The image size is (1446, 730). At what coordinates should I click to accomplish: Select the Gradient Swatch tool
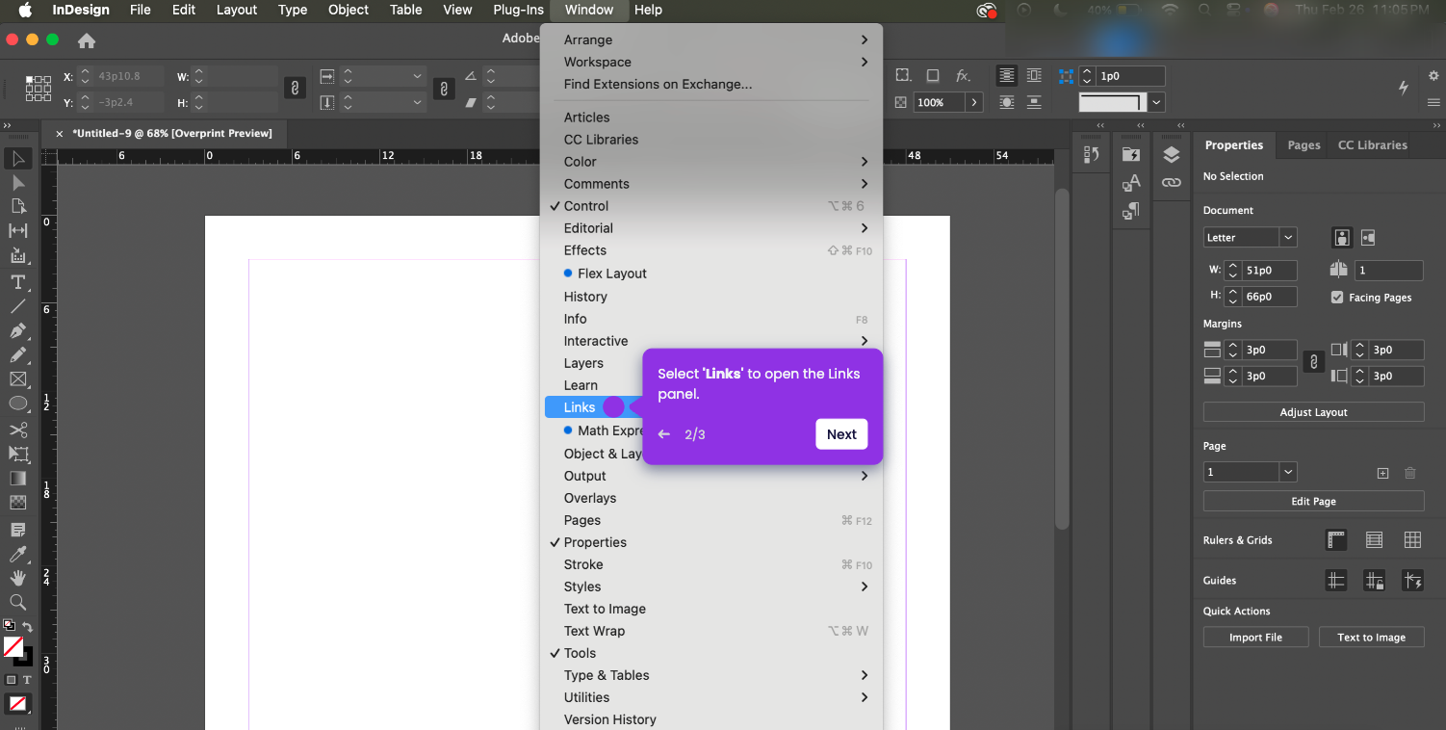point(18,479)
